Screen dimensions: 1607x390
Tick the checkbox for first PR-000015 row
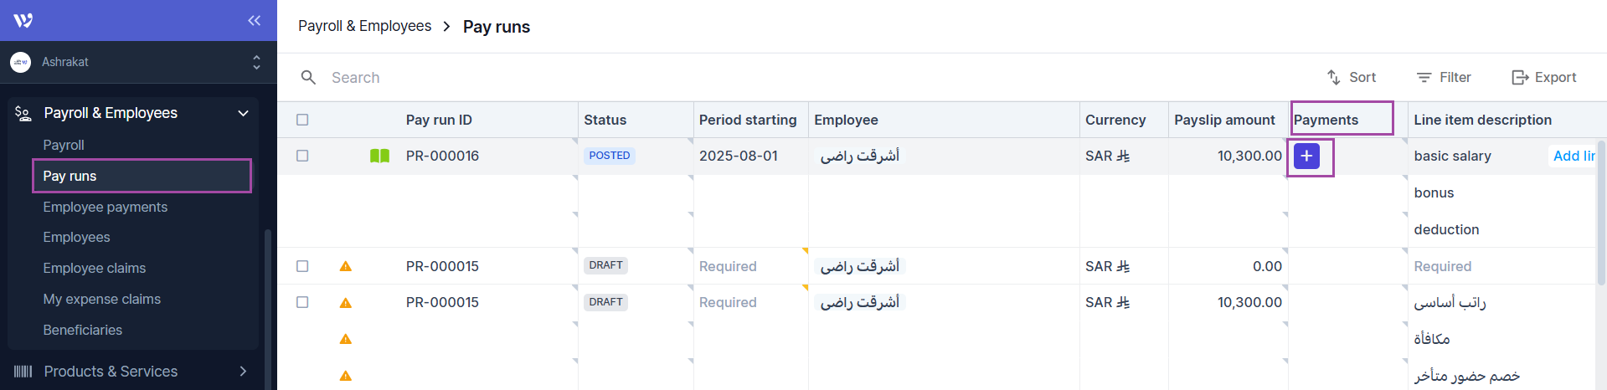pyautogui.click(x=302, y=266)
